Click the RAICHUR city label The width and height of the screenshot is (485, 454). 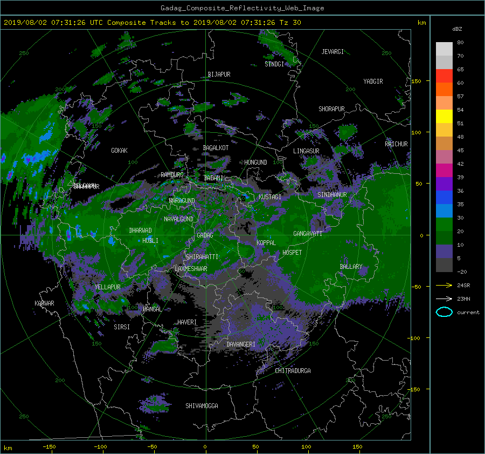(x=396, y=144)
